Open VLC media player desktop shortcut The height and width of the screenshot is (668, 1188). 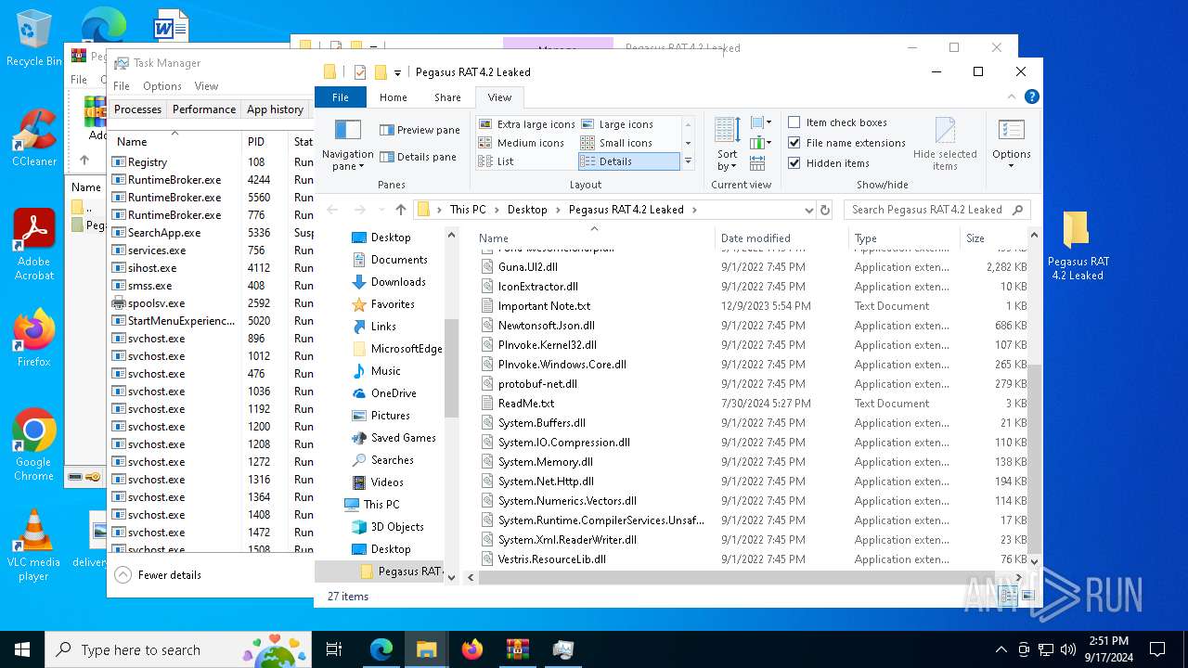pos(34,546)
